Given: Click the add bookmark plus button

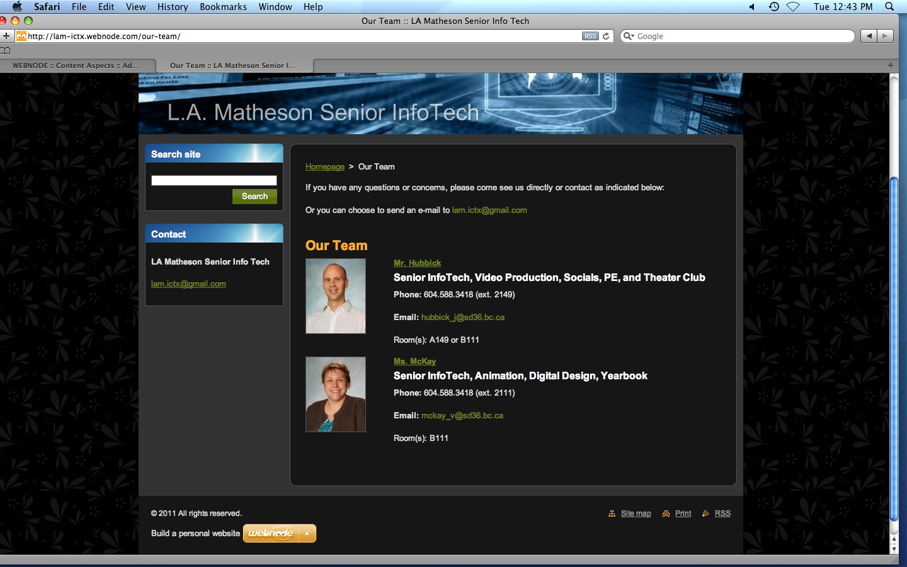Looking at the screenshot, I should (6, 36).
